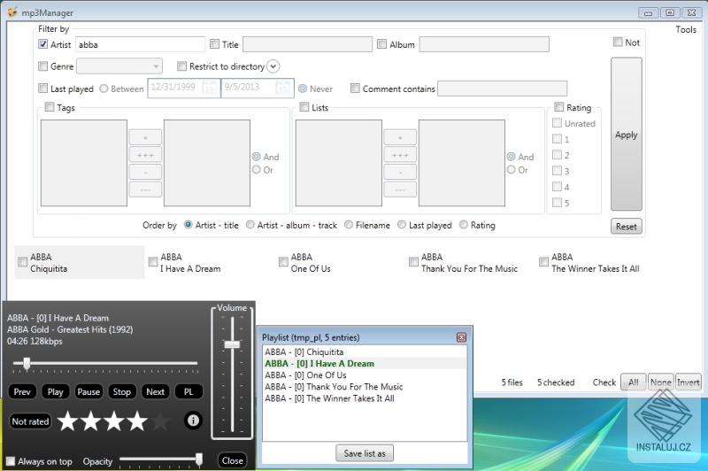This screenshot has width=708, height=471.
Task: Click the Apply filter button
Action: click(x=626, y=135)
